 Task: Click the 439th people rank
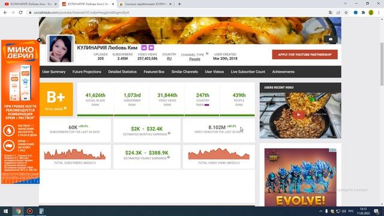click(239, 95)
